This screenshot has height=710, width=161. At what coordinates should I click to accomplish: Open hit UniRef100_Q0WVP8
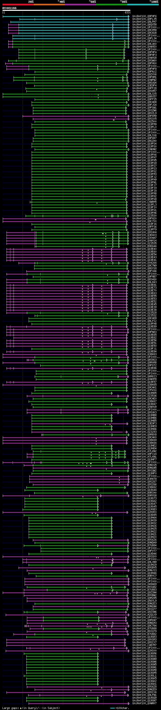(x=144, y=379)
